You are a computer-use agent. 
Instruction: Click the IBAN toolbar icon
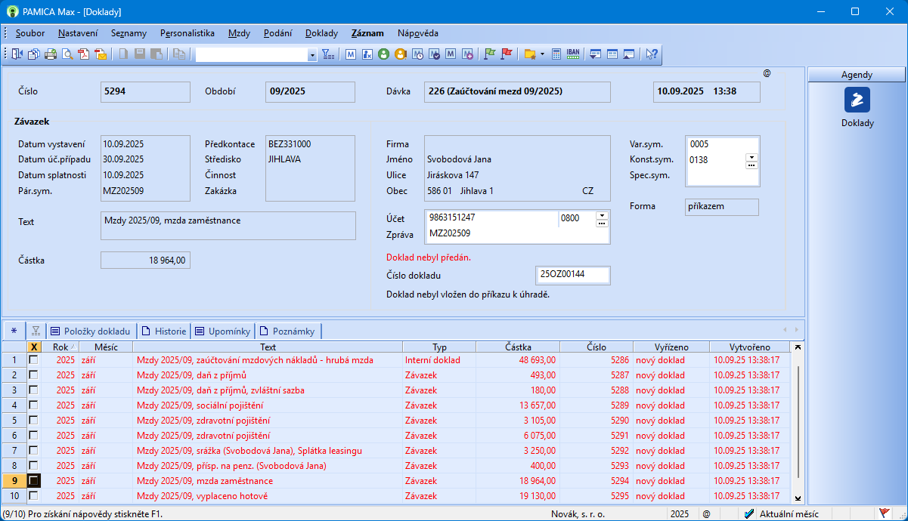click(573, 54)
